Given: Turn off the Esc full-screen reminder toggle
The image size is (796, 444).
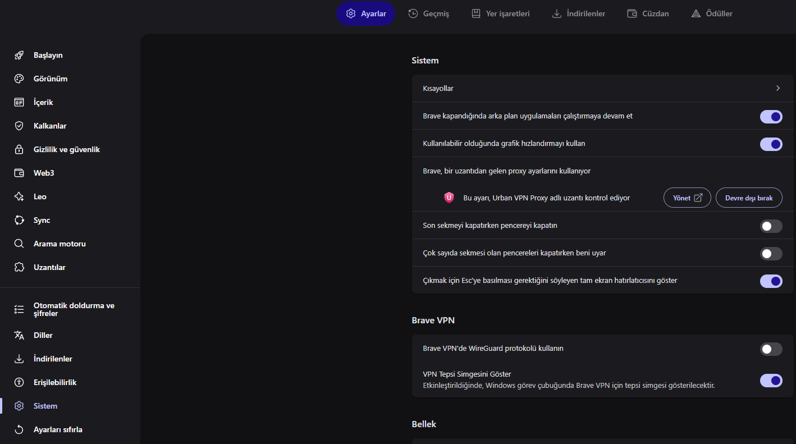Looking at the screenshot, I should point(771,281).
